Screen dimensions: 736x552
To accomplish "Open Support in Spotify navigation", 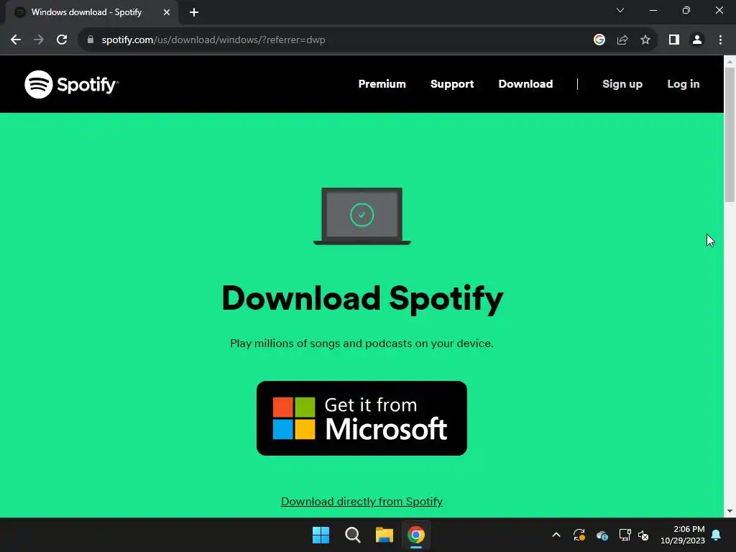I will [452, 84].
